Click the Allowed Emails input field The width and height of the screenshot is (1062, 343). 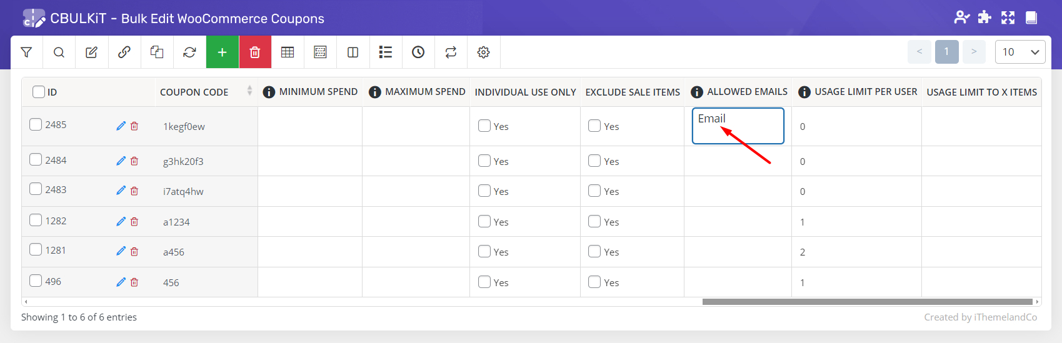738,126
